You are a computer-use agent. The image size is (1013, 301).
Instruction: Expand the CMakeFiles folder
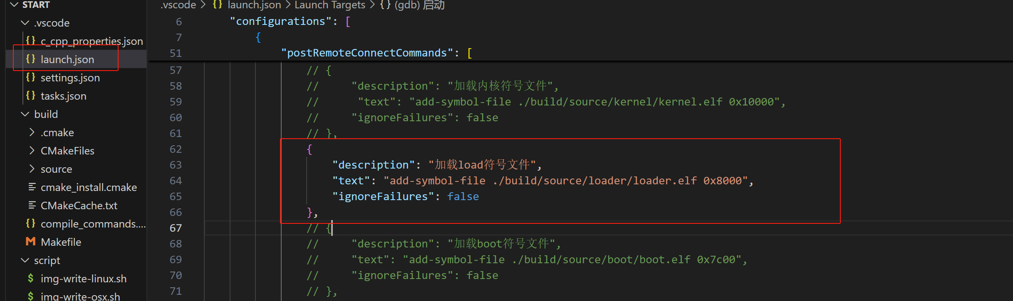32,151
